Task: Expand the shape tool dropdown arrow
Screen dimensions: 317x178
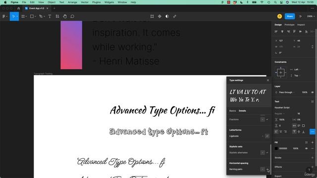Action: [x=35, y=16]
